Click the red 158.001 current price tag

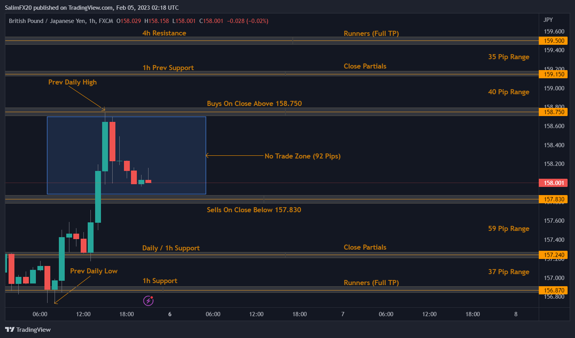point(554,183)
